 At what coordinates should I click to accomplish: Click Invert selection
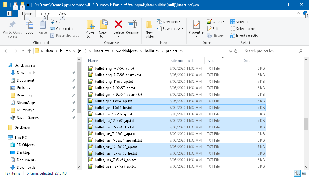(245, 35)
